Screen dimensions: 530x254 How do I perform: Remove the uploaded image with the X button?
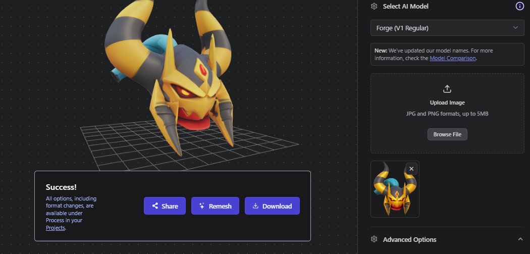411,169
